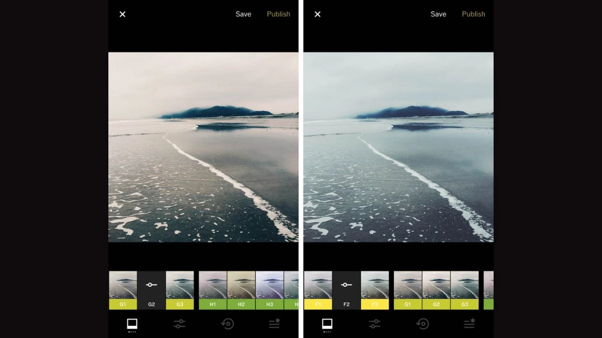The image size is (602, 338).
Task: Publish the right photo
Action: click(x=473, y=14)
